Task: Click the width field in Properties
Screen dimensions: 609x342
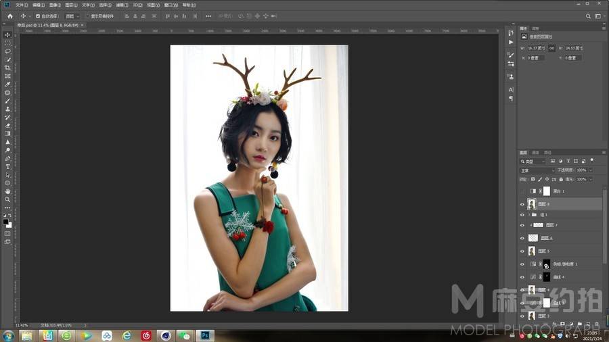Action: [537, 48]
